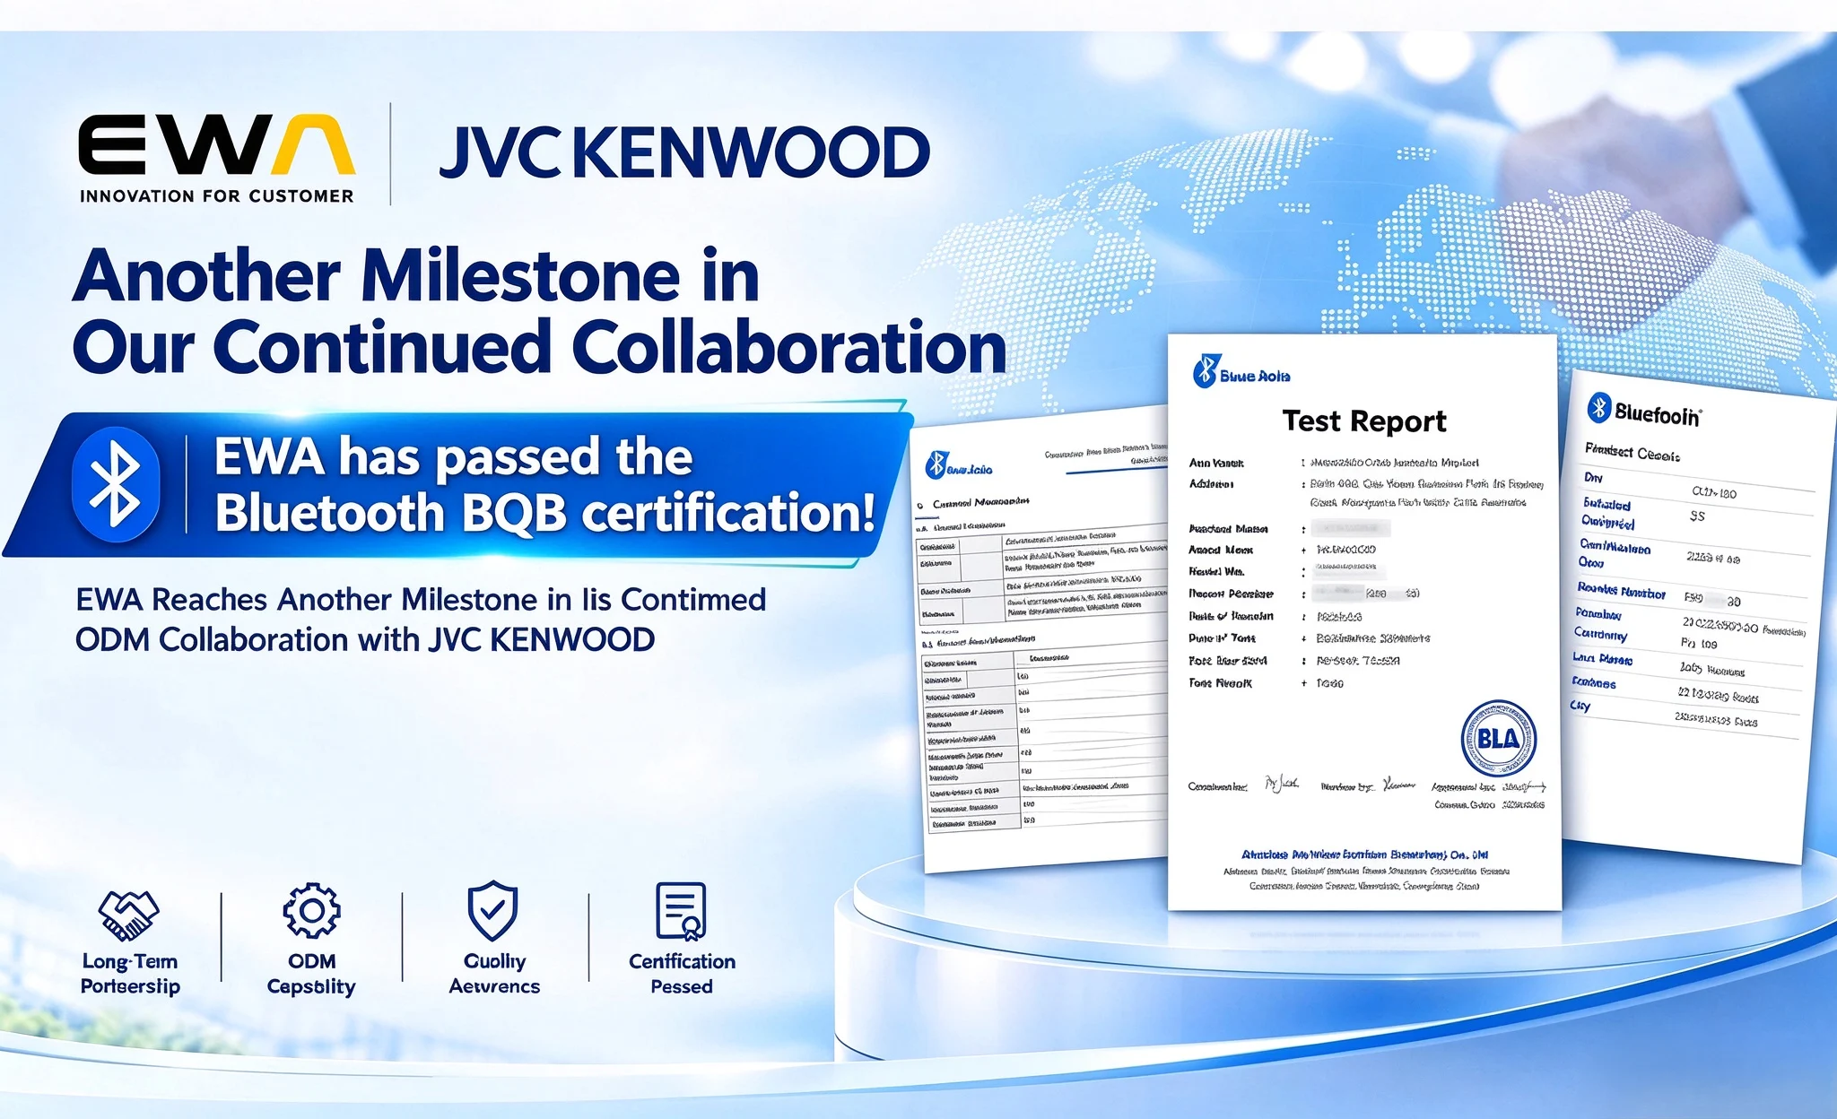Click the gear ODM Capability icon
The height and width of the screenshot is (1119, 1837).
(311, 910)
